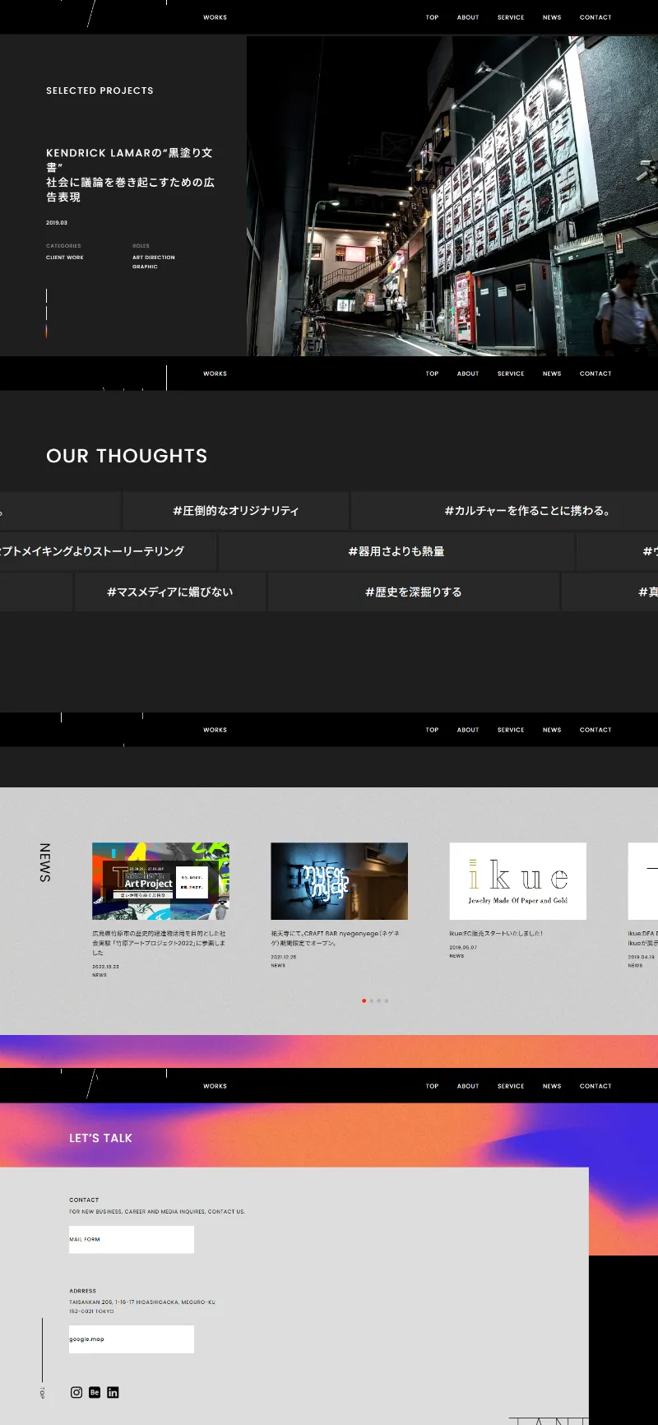Click the #マスメディアに媚びない tag
Viewport: 658px width, 1425px height.
tap(169, 592)
